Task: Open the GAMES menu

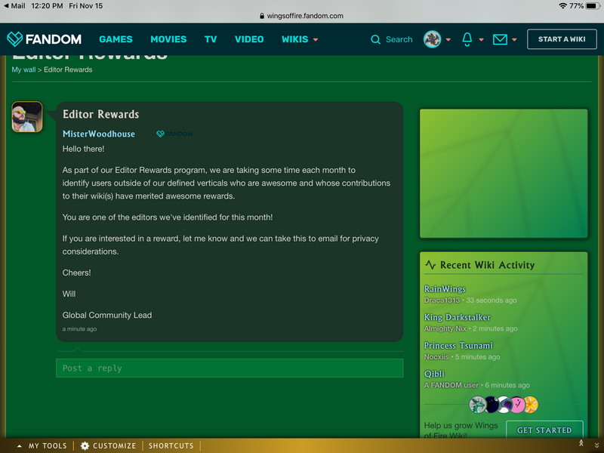Action: pos(116,39)
